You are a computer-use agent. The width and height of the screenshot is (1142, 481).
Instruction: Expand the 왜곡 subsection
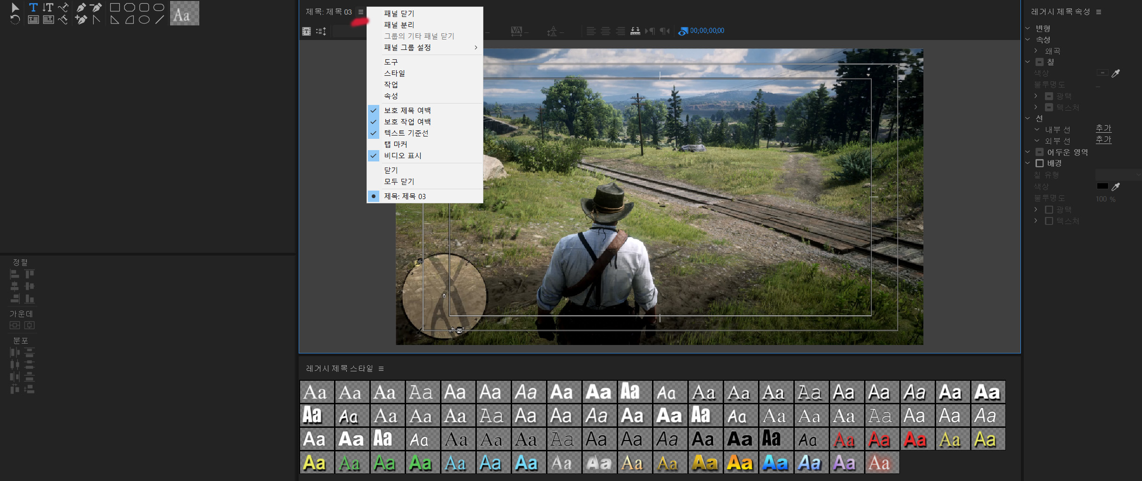[x=1036, y=51]
